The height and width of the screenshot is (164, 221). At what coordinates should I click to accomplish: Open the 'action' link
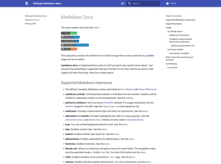(x=81, y=59)
